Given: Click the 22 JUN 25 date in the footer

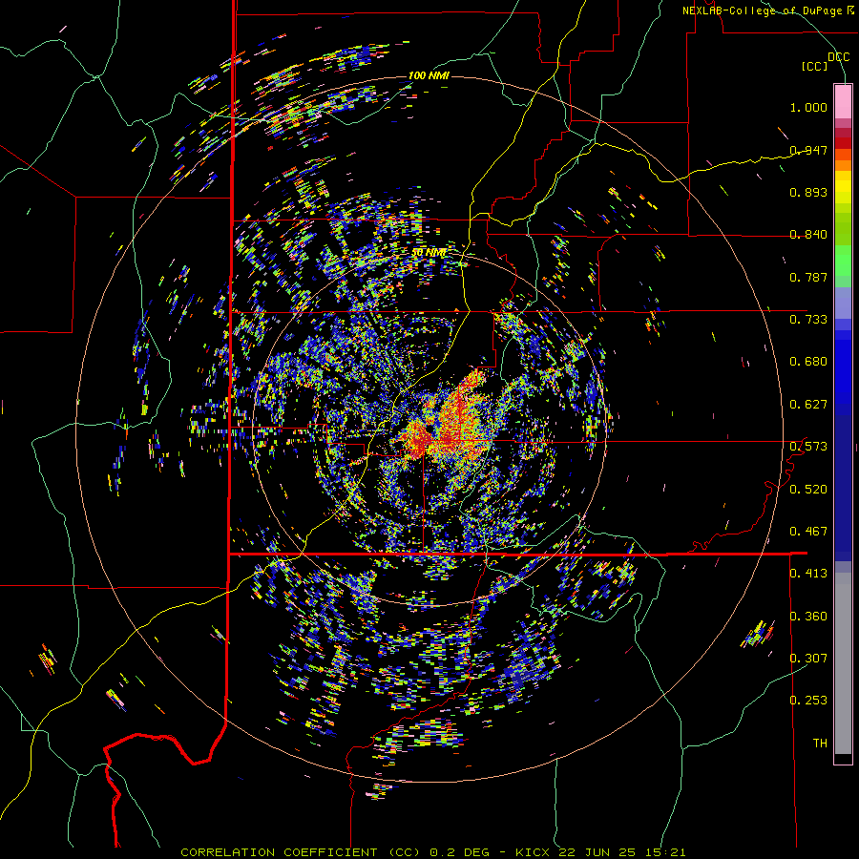Looking at the screenshot, I should (597, 852).
